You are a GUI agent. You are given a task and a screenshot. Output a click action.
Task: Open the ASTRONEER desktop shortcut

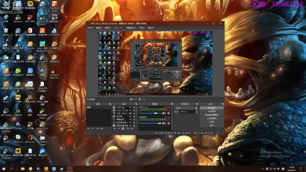click(x=54, y=32)
